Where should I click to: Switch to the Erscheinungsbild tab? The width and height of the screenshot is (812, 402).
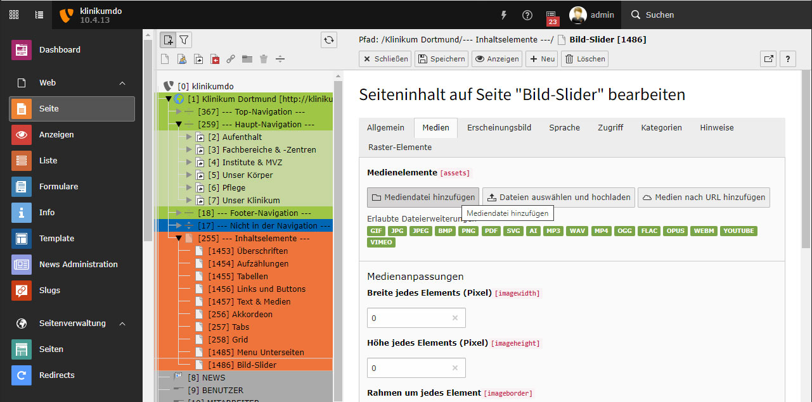(x=499, y=127)
